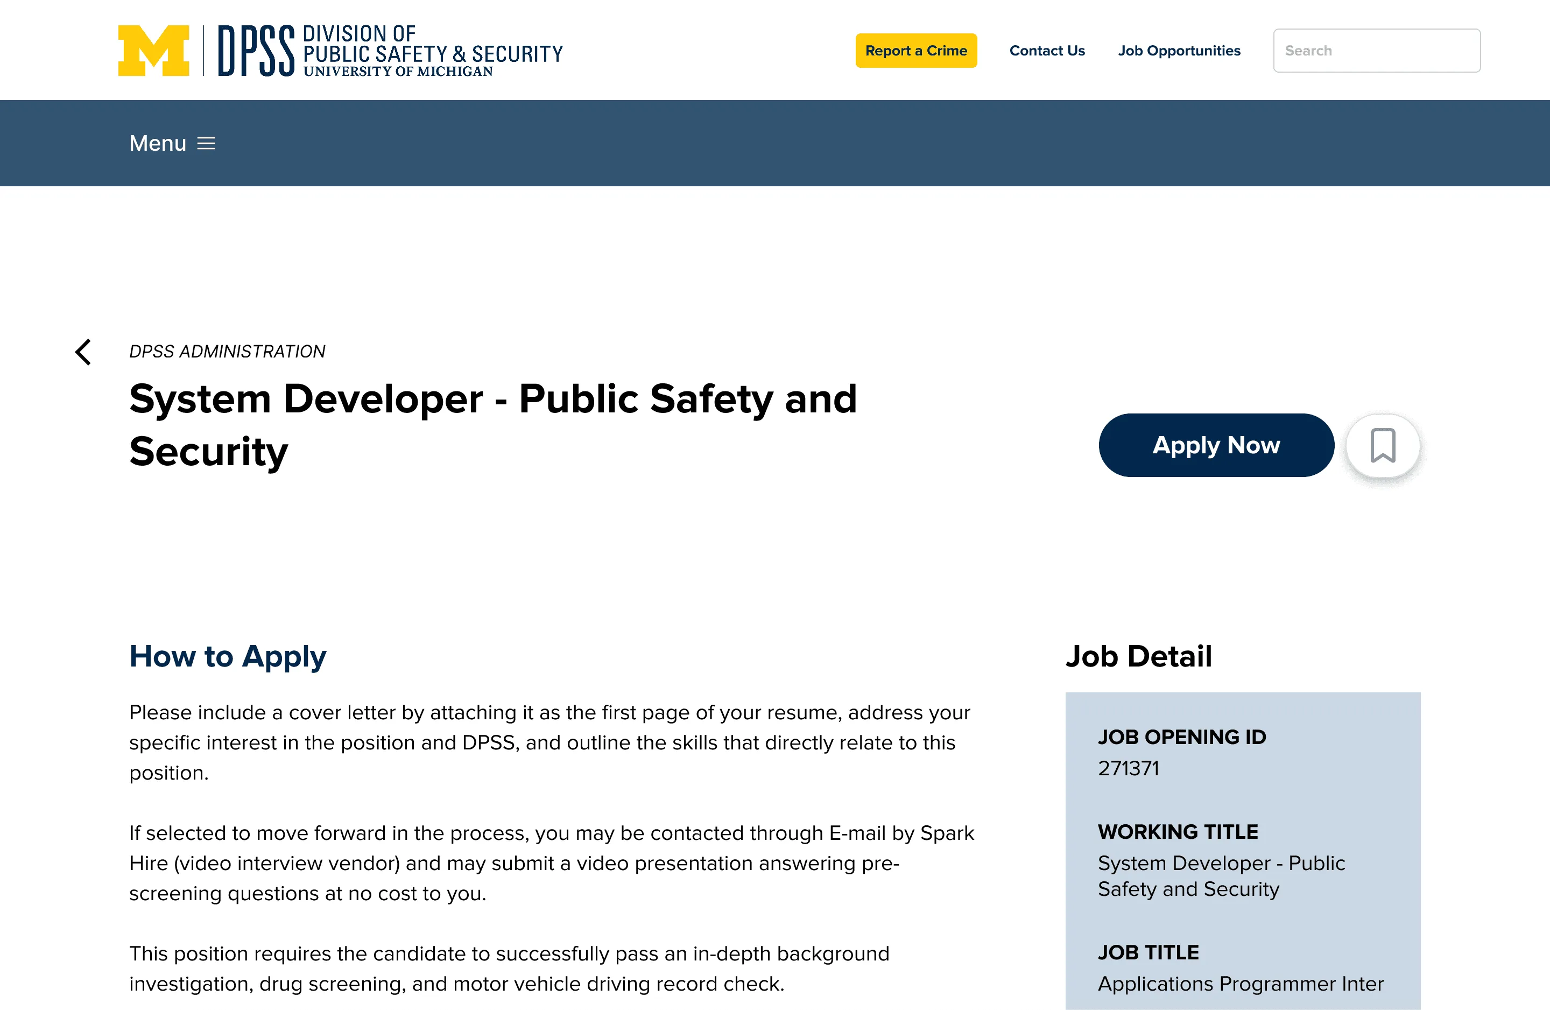Bookmark this job with the save icon
The height and width of the screenshot is (1010, 1550).
click(1383, 446)
